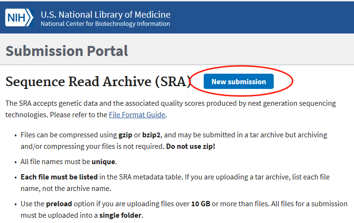This screenshot has width=354, height=223.
Task: Click the "Each file must be listed" text
Action: pyautogui.click(x=59, y=177)
